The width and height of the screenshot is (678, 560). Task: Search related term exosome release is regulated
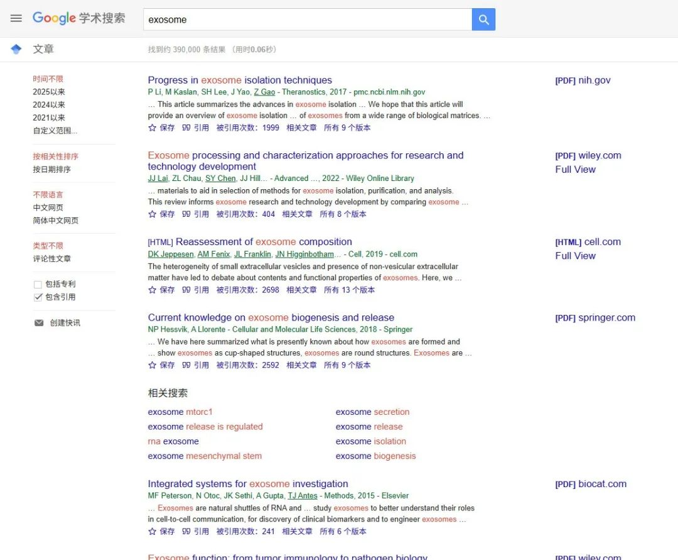(205, 427)
